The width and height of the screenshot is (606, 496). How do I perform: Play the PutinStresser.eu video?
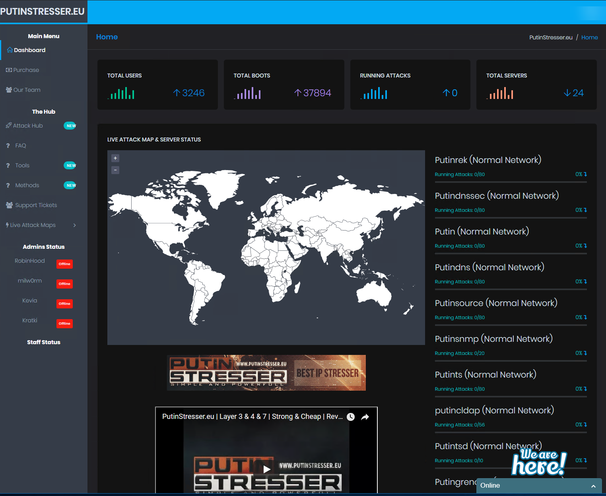266,469
